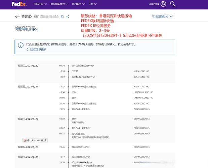Click the 19:59 timestamp
This screenshot has height=168, width=208.
pyautogui.click(x=62, y=77)
